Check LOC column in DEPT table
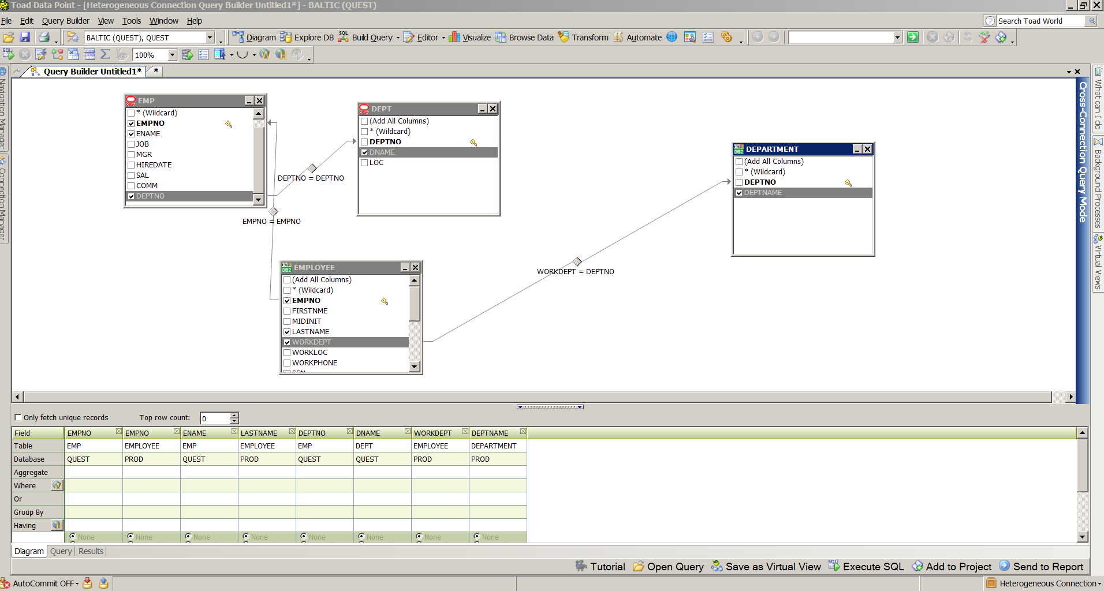 click(364, 163)
